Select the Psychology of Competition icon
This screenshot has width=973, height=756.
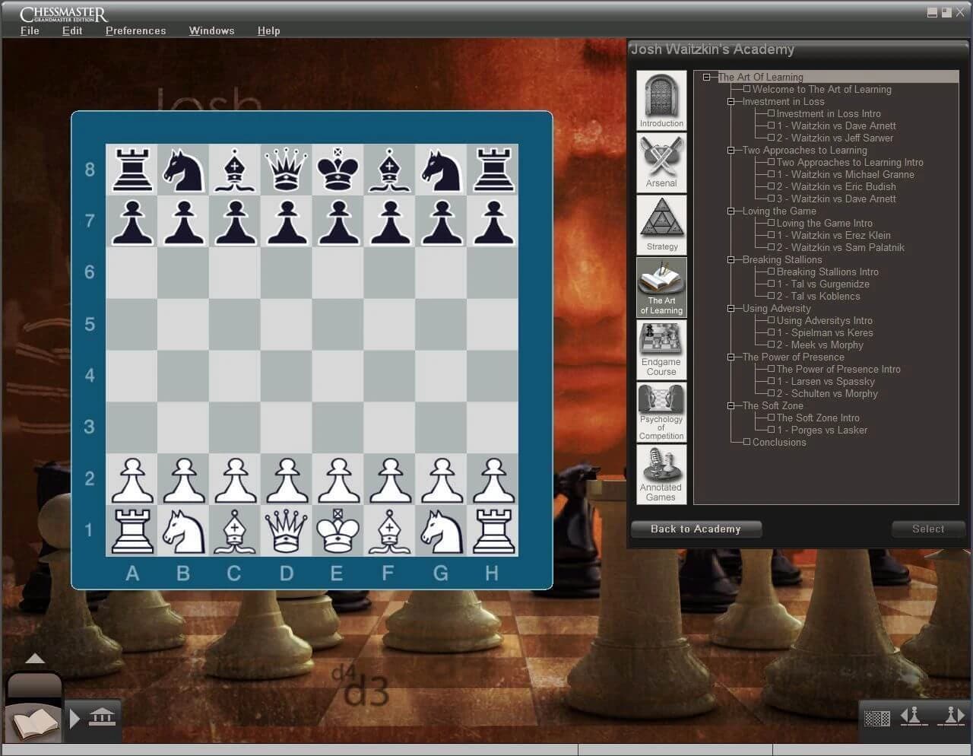tap(661, 411)
